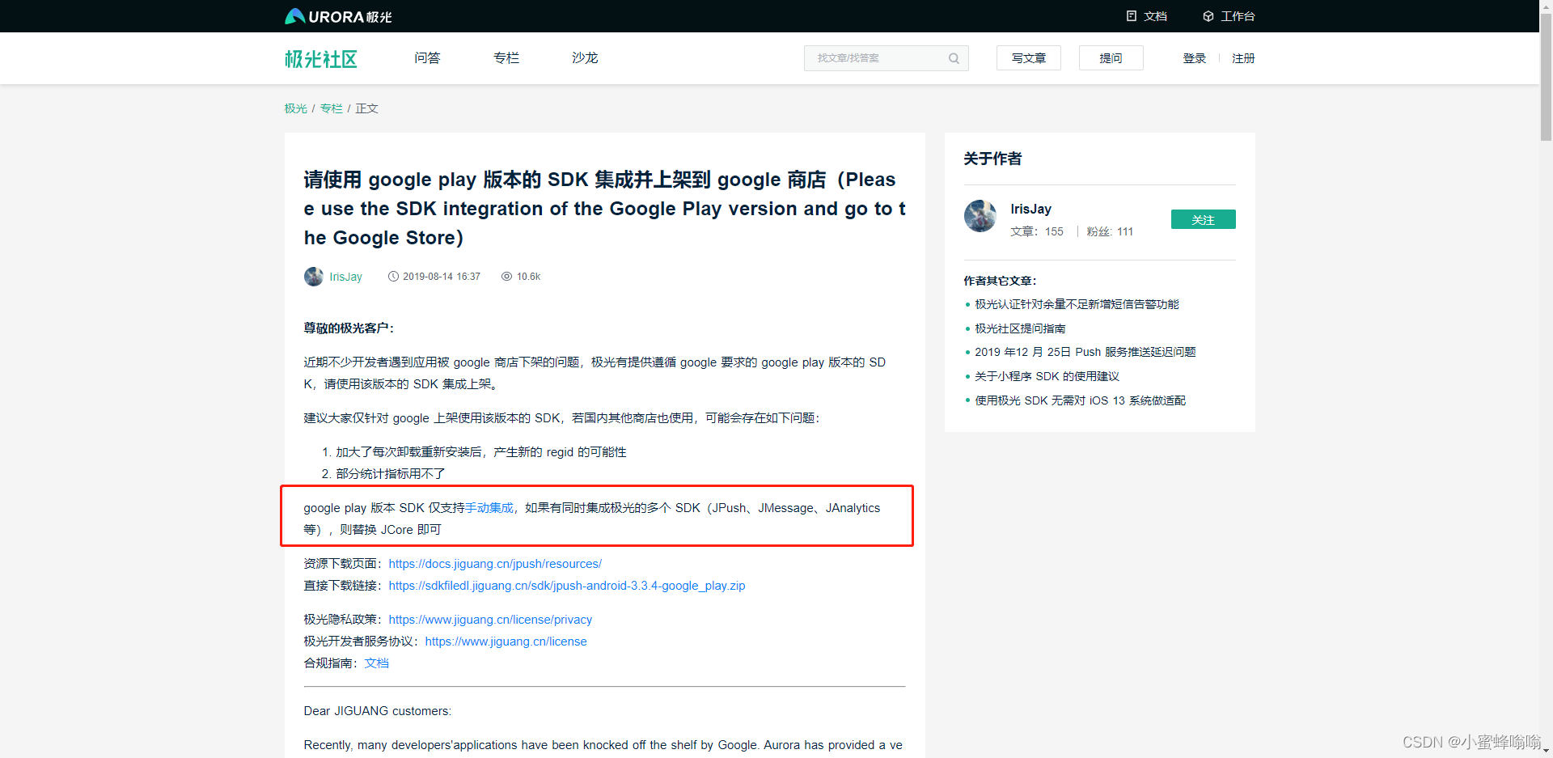Screen dimensions: 1553x758
Task: Click the 关于作者 heading
Action: click(x=992, y=159)
